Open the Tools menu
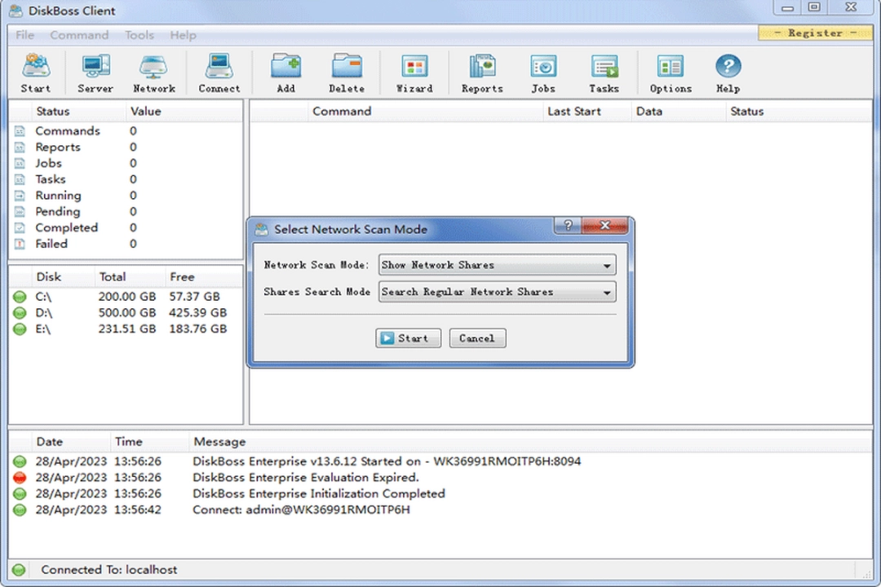The height and width of the screenshot is (587, 881). pyautogui.click(x=139, y=35)
